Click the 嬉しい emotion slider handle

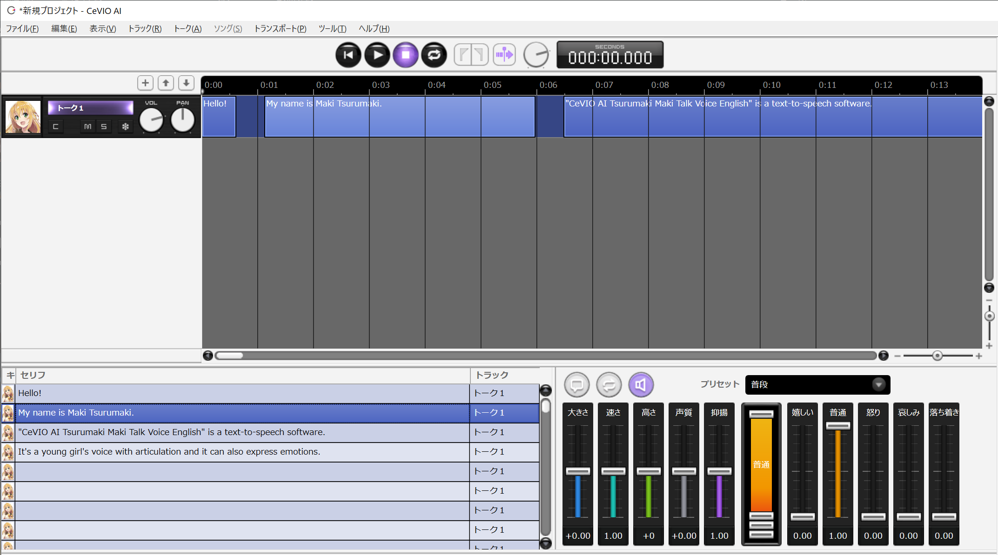click(803, 517)
